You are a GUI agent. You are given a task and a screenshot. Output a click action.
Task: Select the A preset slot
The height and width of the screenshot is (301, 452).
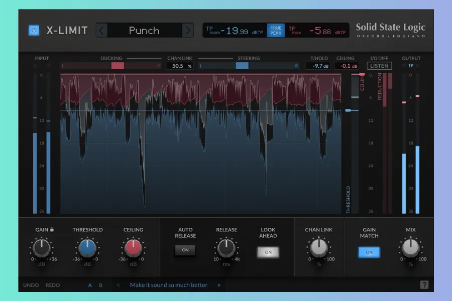click(90, 285)
